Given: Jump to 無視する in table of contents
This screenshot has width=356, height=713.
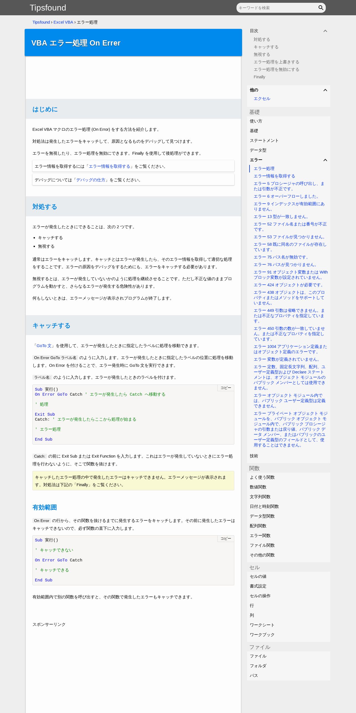Looking at the screenshot, I should 262,54.
